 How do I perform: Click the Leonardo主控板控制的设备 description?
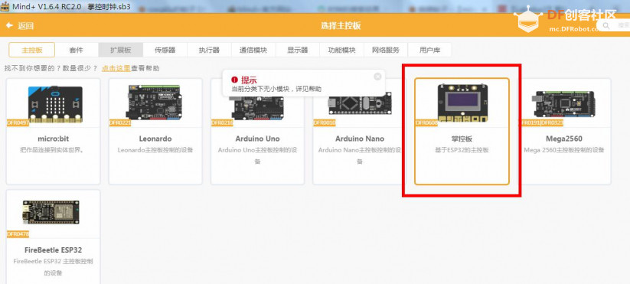point(155,150)
